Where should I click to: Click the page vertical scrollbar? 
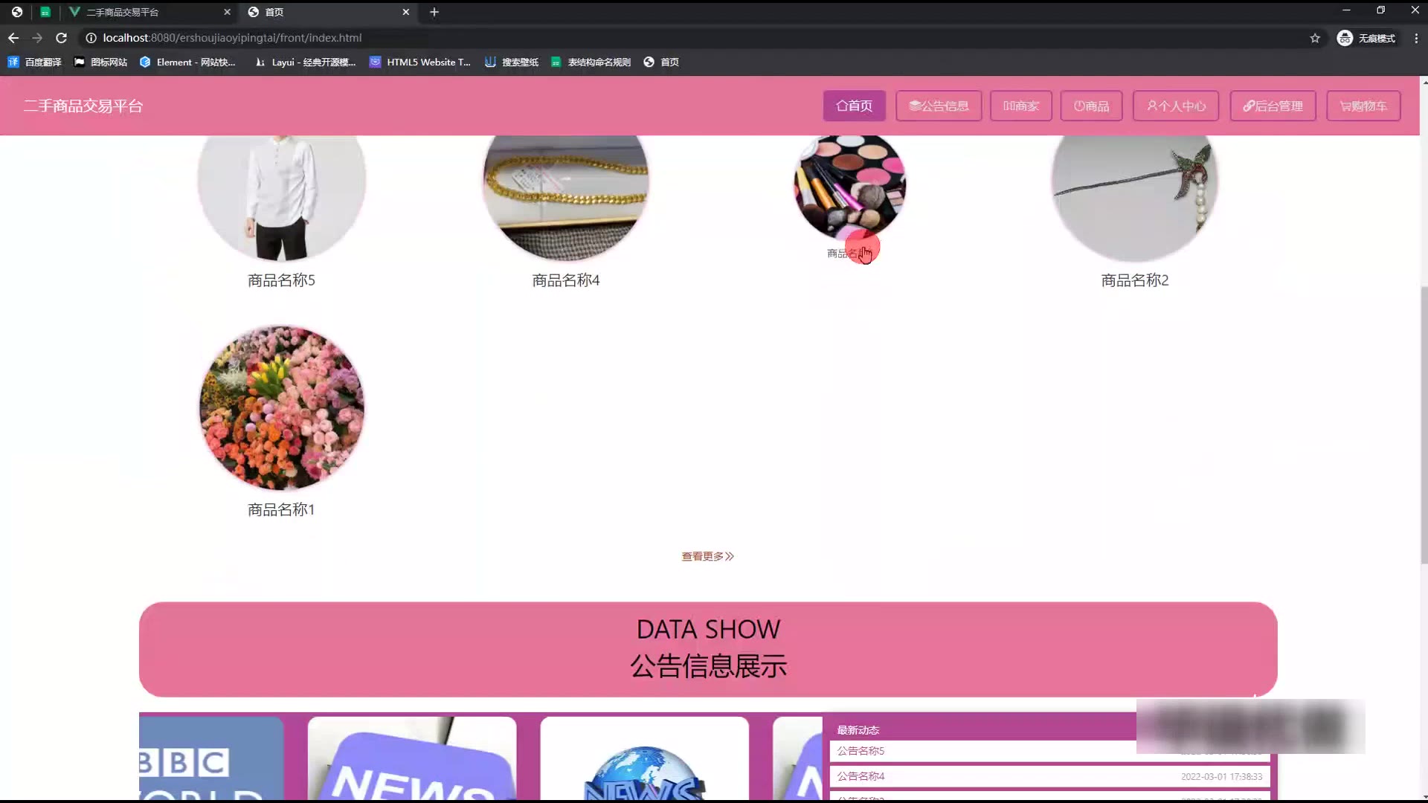pos(1424,425)
